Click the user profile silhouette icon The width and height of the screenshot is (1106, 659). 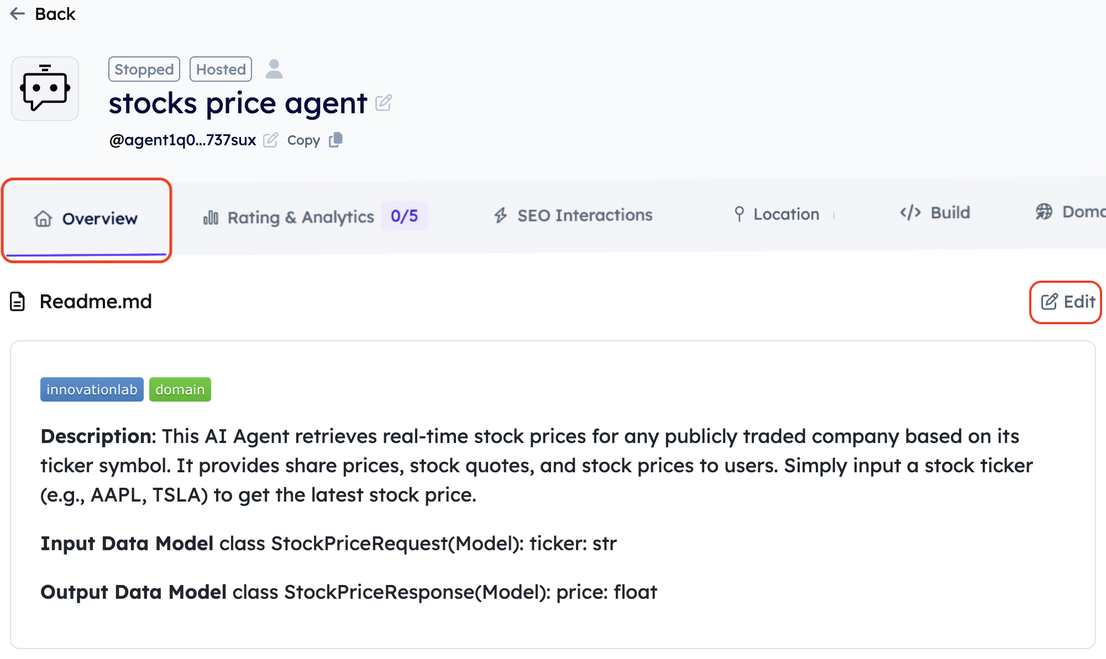coord(274,69)
